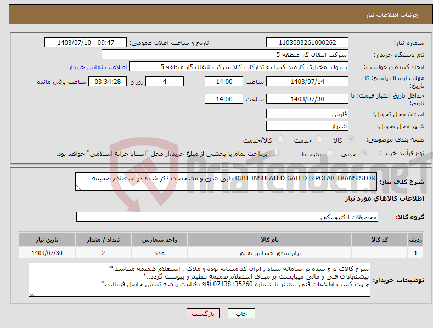Click the اطلاعات کالاهای مورد نیاز heading
Viewport: 433px width, 328px height.
click(x=385, y=199)
